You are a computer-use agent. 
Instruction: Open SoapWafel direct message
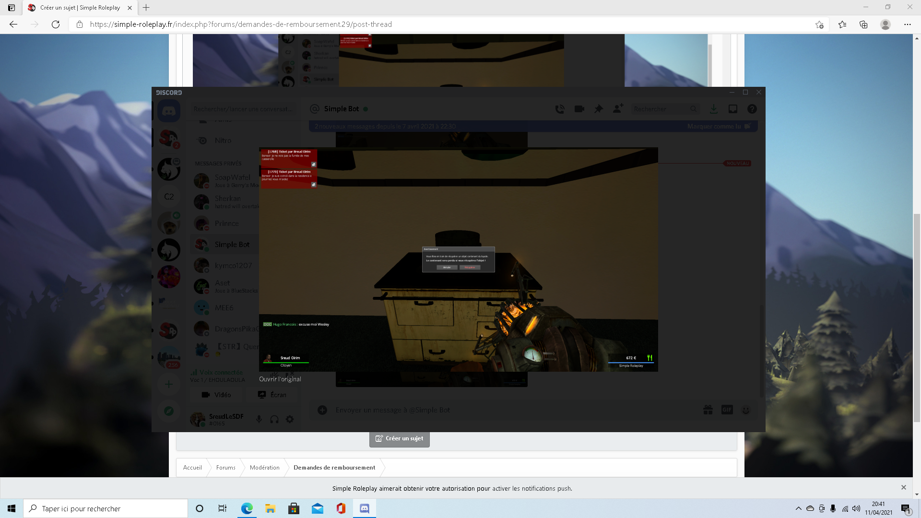click(x=224, y=181)
